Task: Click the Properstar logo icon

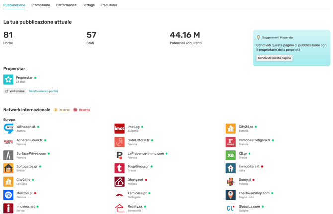Action: point(8,80)
